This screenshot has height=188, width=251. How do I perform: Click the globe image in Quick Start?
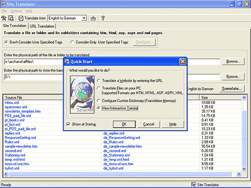pos(82,94)
